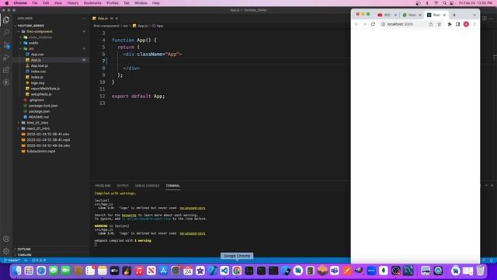Open the Explorer view in activity bar
The image size is (497, 280).
[6, 19]
